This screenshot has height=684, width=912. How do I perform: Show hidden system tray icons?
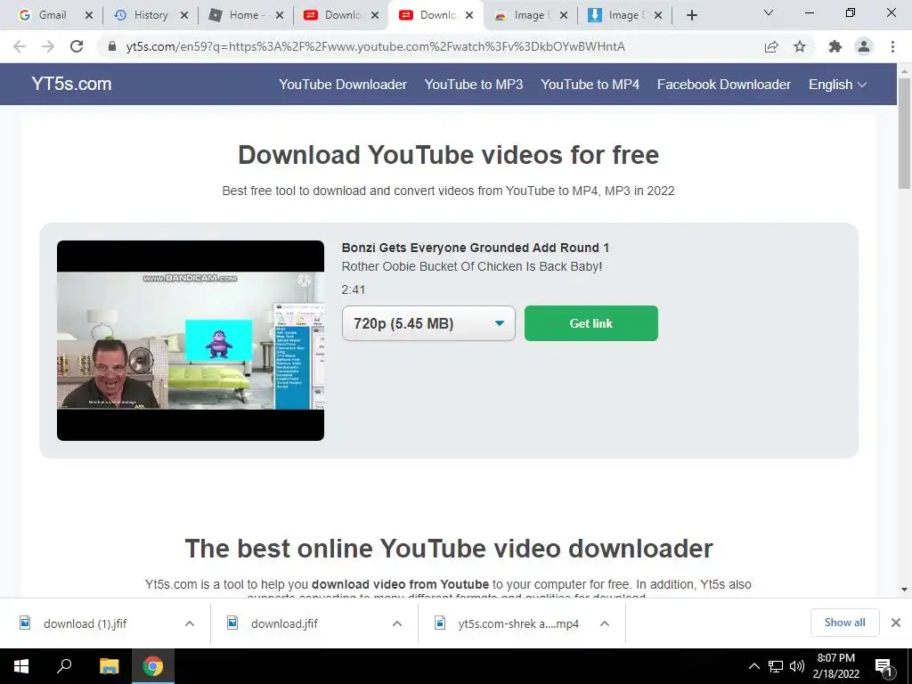coord(754,666)
